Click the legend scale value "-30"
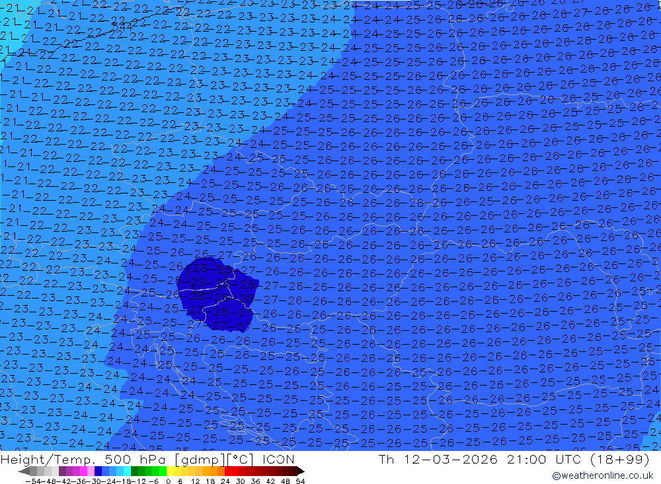The width and height of the screenshot is (661, 484). point(94,481)
